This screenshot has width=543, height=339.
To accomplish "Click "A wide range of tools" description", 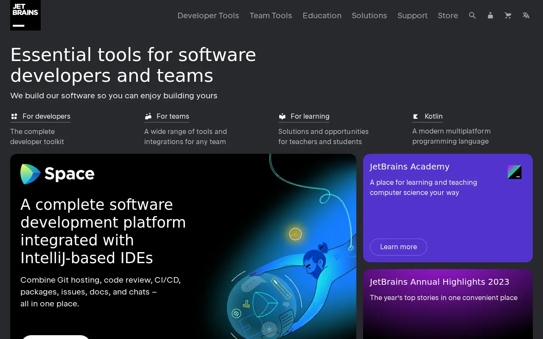I will [x=185, y=136].
